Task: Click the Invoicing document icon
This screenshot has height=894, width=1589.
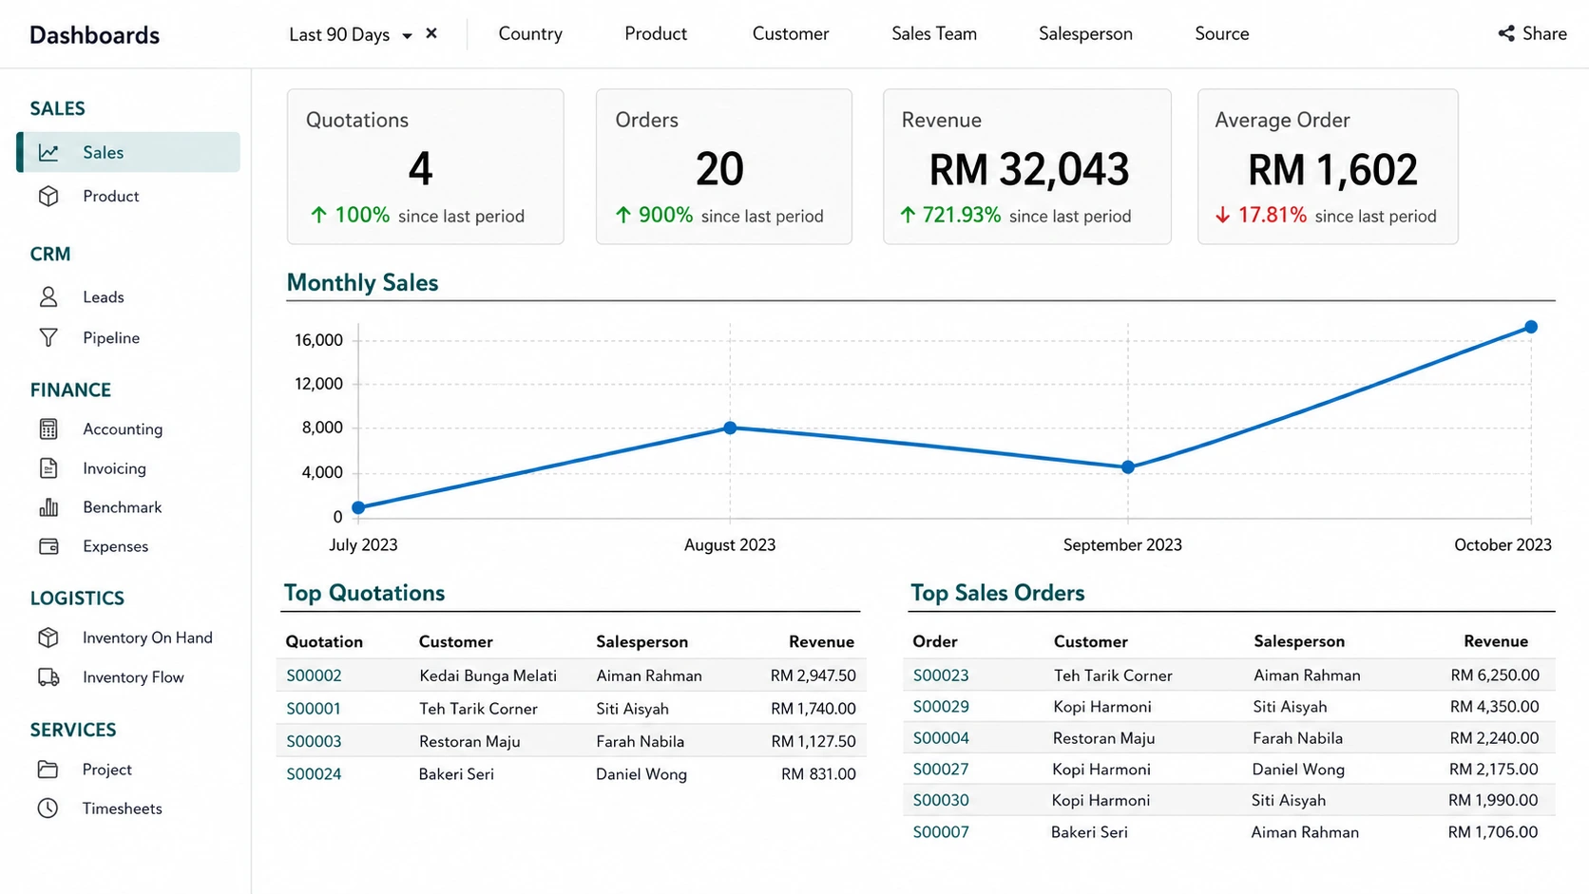Action: tap(48, 468)
